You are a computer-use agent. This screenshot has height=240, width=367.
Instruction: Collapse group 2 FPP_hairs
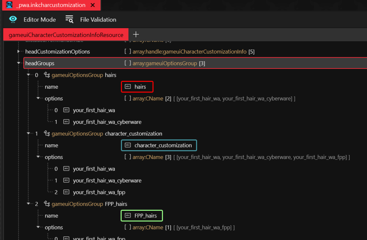coord(29,204)
